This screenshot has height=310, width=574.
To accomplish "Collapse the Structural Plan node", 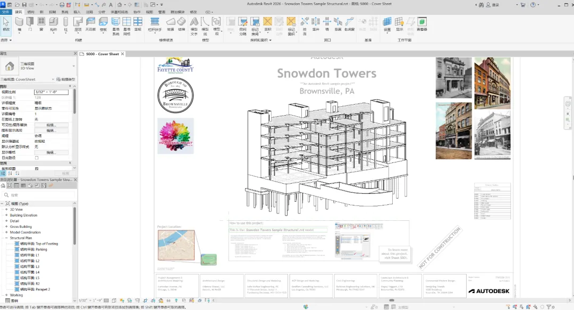I will 6,238.
